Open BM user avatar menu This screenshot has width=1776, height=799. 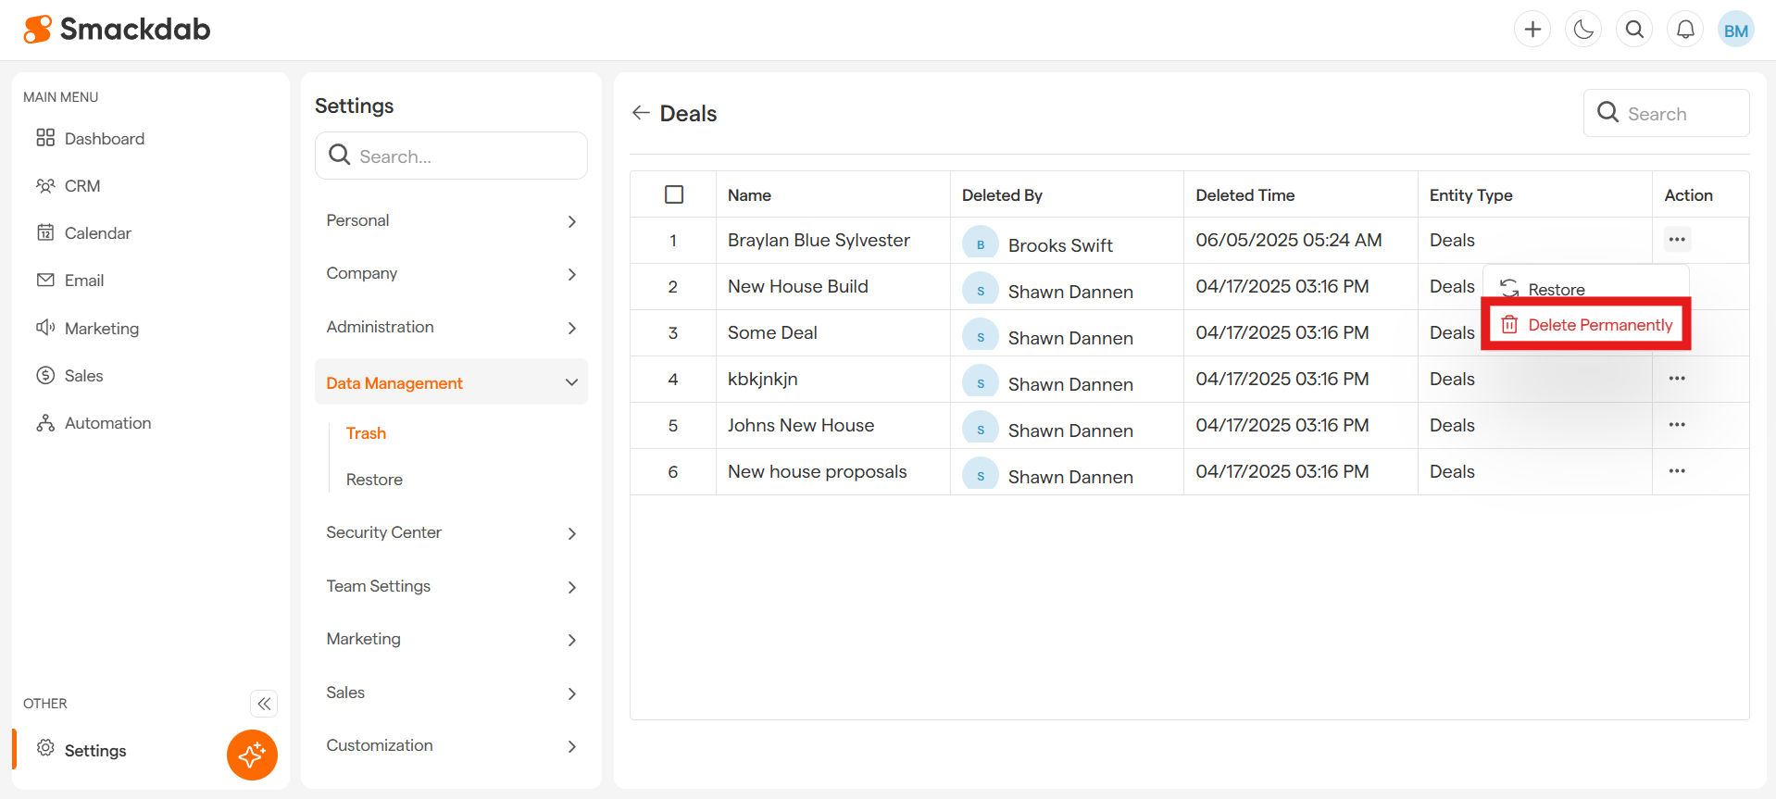pos(1736,30)
